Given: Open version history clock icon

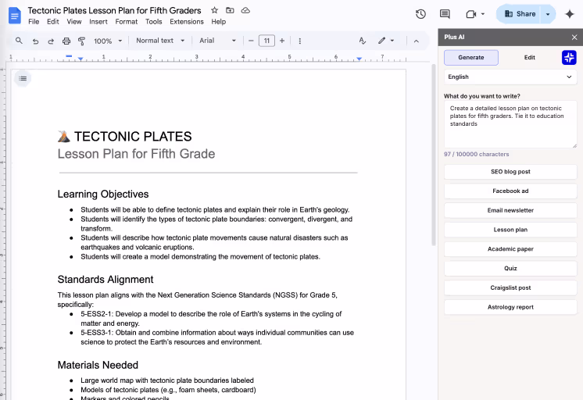Looking at the screenshot, I should [x=420, y=14].
